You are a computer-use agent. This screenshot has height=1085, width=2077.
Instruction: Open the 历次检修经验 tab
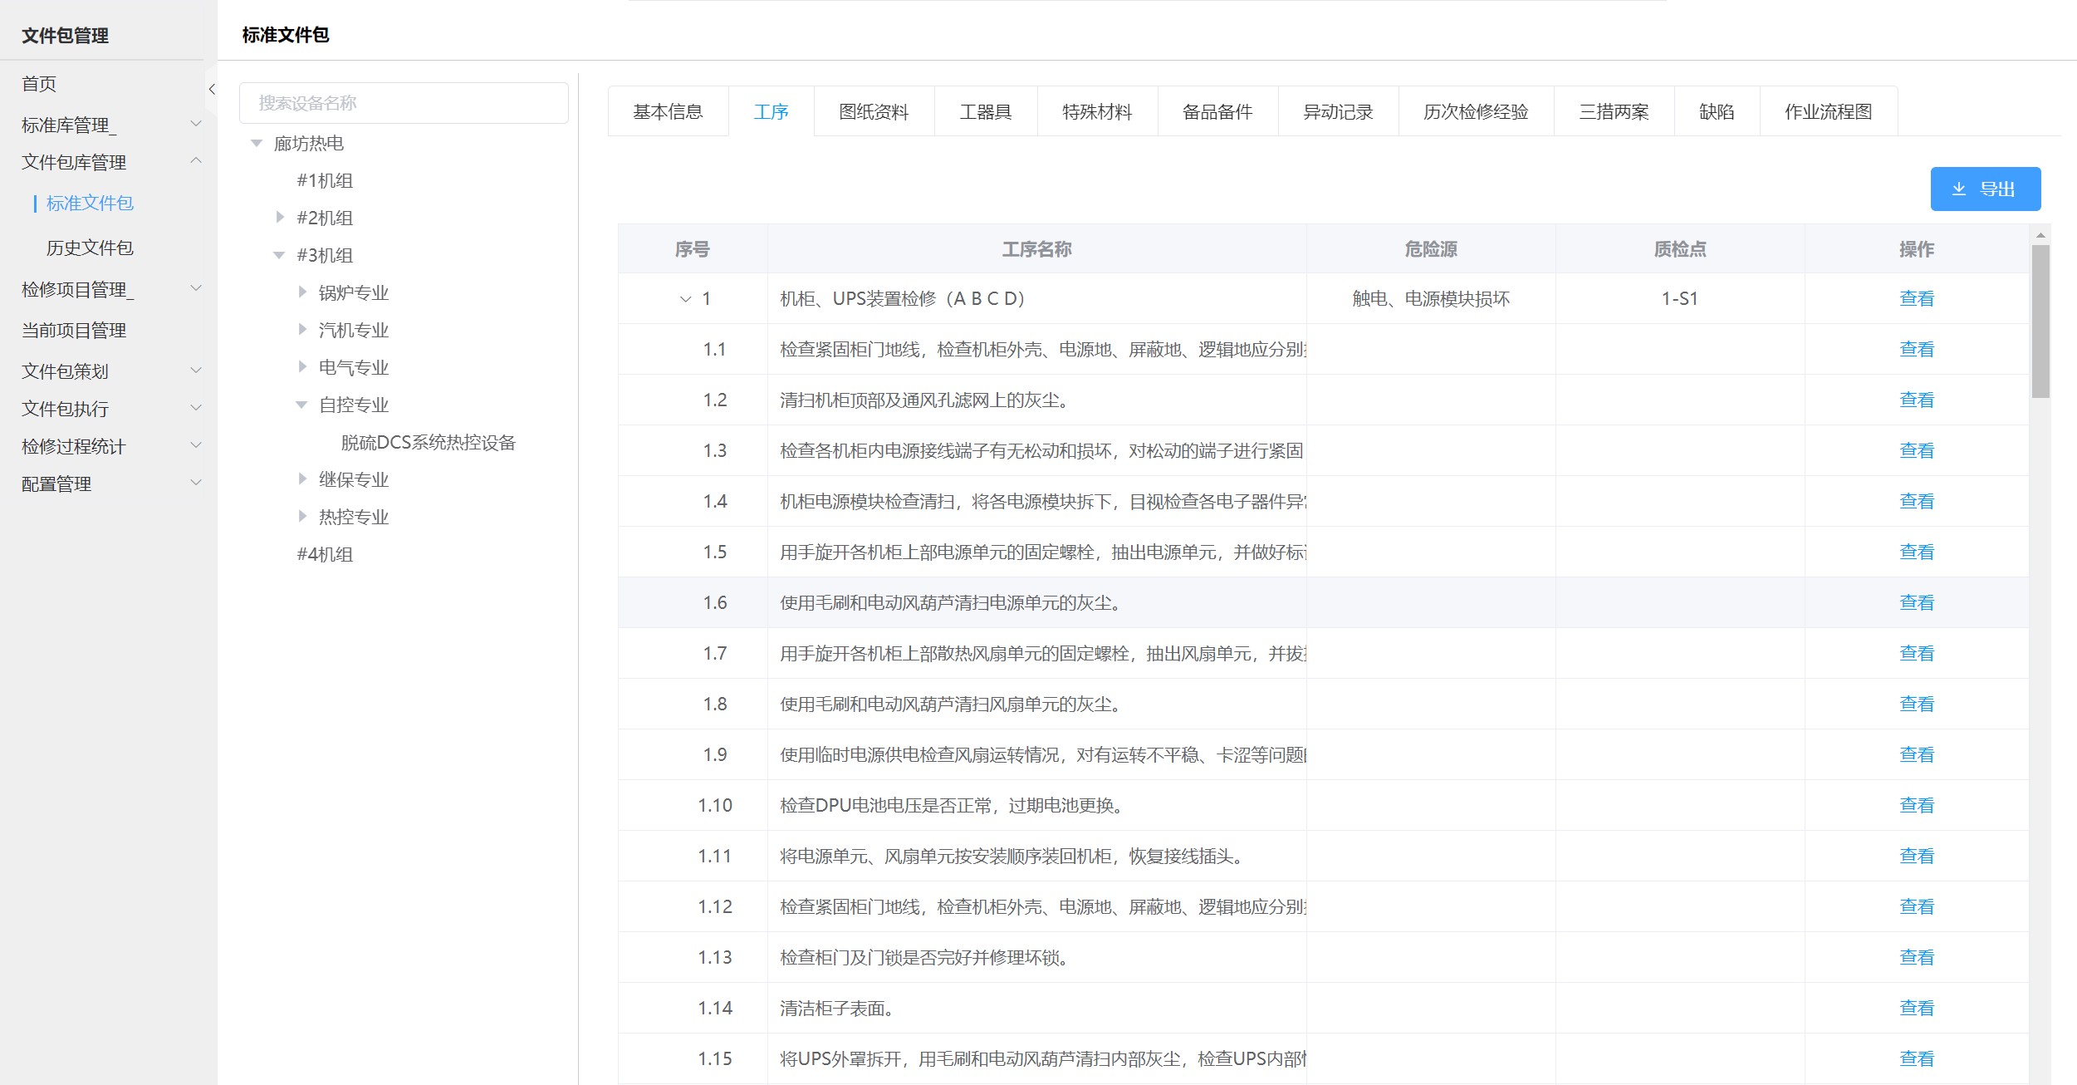pos(1476,111)
